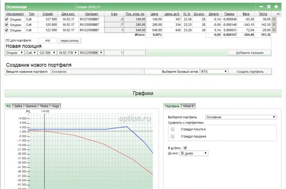Sort by Вега column header
The width and height of the screenshot is (286, 189).
pos(246,14)
